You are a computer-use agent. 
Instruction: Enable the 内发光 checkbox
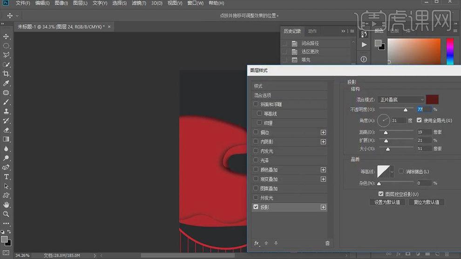point(256,151)
